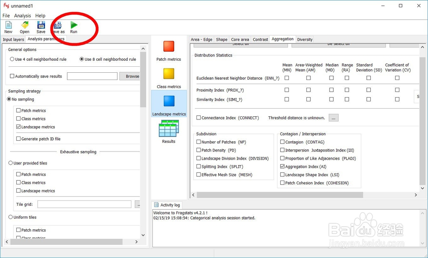
Task: Check Patch metrics under No sampling
Action: [18, 110]
